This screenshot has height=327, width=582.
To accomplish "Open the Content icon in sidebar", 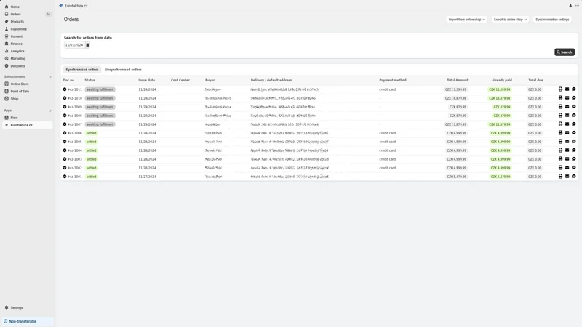I will click(7, 36).
